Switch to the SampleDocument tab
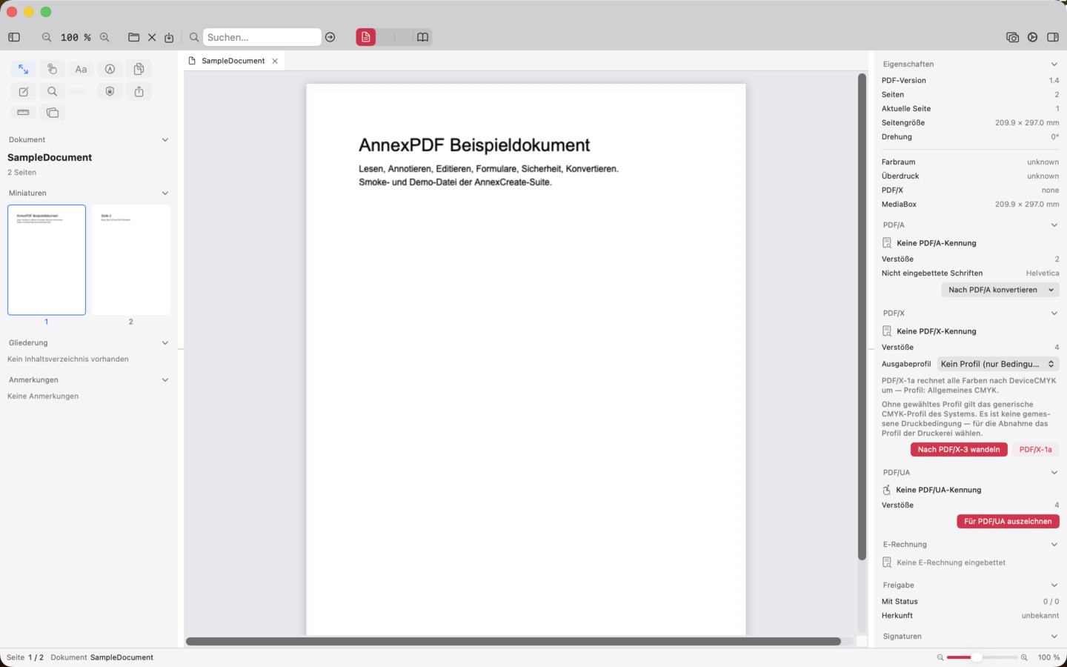 233,61
